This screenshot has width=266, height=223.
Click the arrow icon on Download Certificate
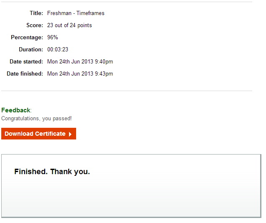pyautogui.click(x=70, y=134)
